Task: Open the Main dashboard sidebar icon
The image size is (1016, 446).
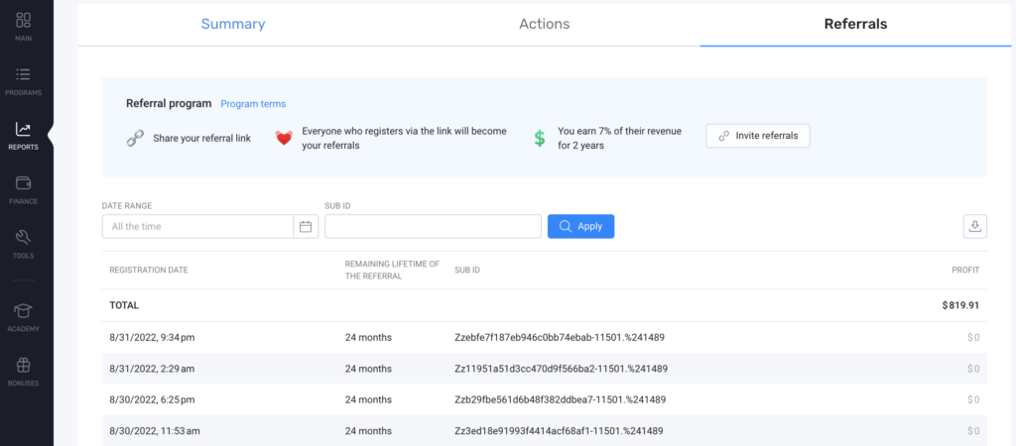Action: coord(23,21)
